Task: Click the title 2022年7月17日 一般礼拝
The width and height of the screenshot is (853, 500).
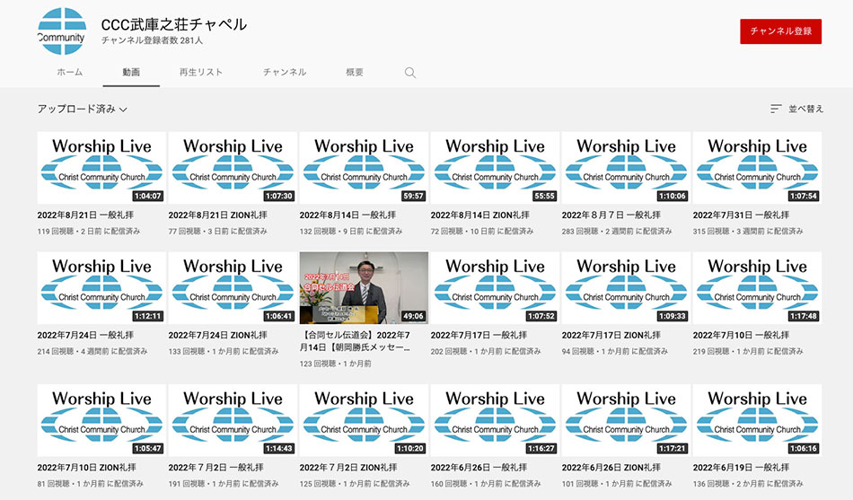Action: (x=479, y=335)
